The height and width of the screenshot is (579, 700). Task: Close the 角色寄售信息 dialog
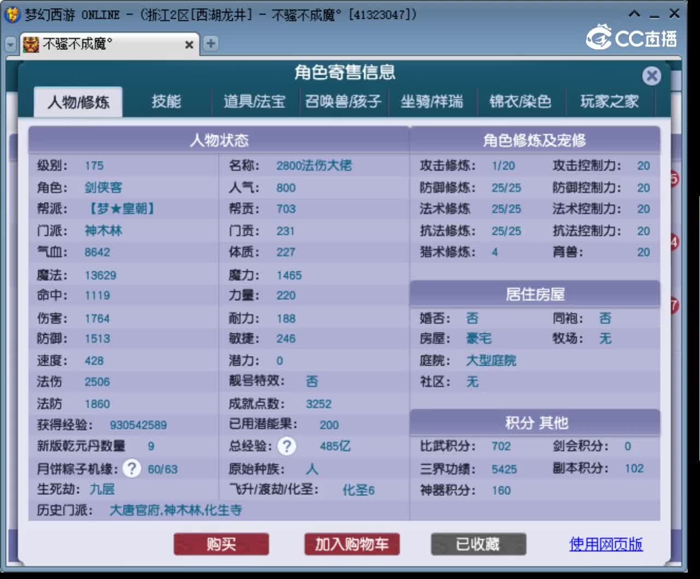tap(651, 76)
